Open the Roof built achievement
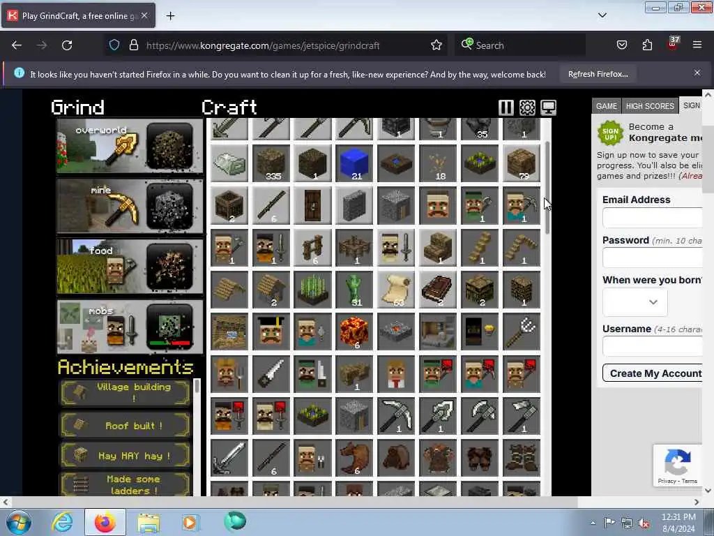 click(126, 425)
